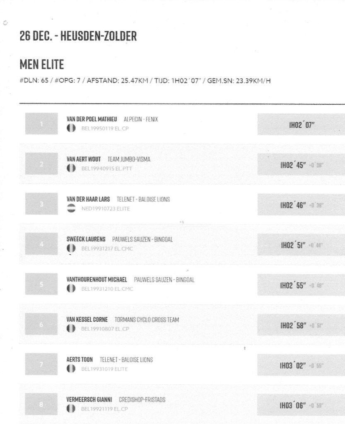Image resolution: width=345 pixels, height=424 pixels.
Task: Click Belgian flag icon beside Van Kessel
Action: pyautogui.click(x=71, y=329)
